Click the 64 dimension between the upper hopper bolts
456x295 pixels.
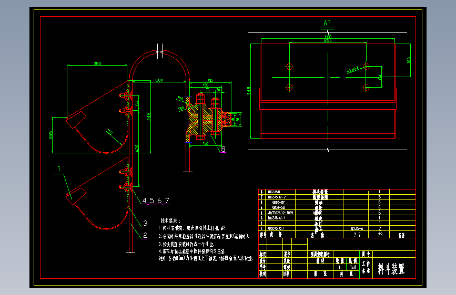click(x=137, y=103)
